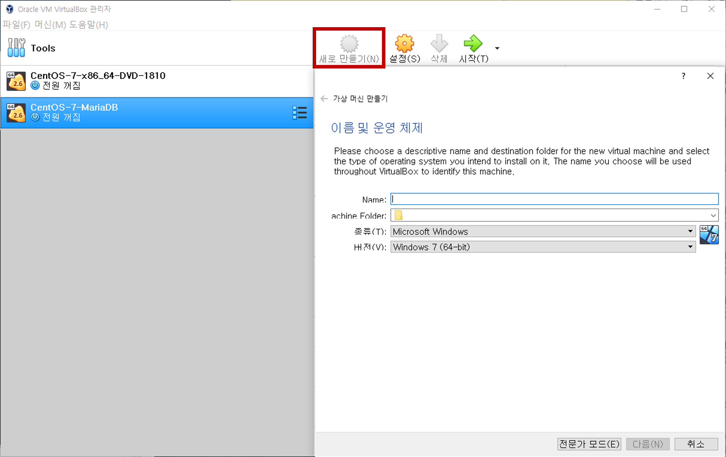Click the Delete (삭제) arrow icon
This screenshot has width=726, height=457.
[439, 43]
